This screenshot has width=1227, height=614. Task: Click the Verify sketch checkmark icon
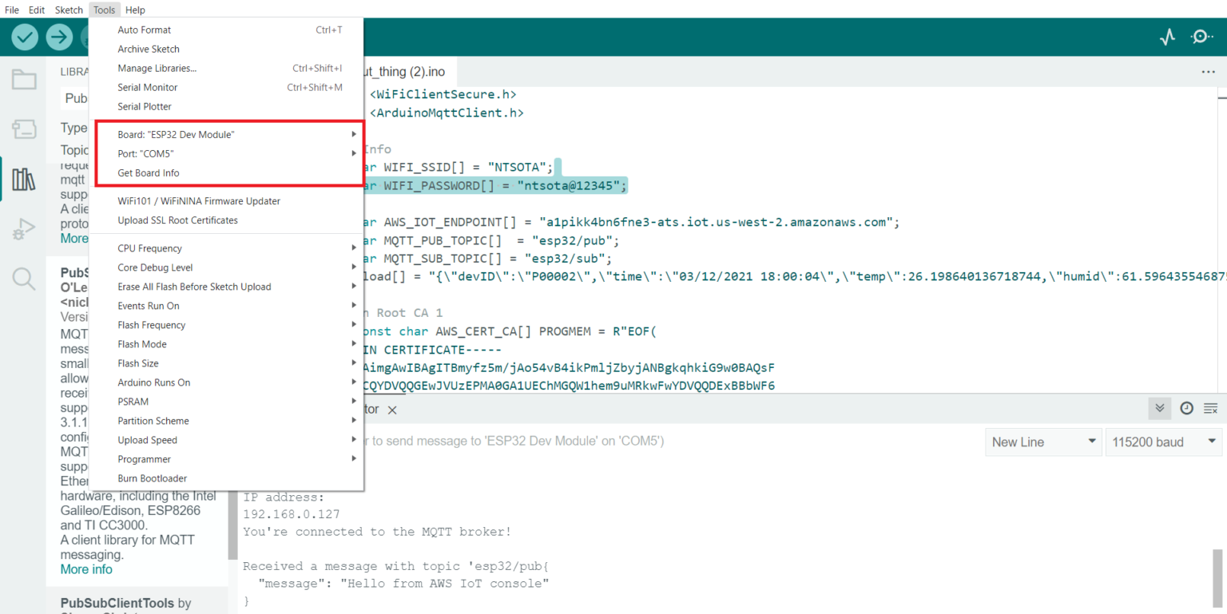(x=24, y=37)
